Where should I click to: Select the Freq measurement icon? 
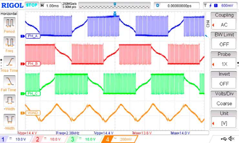[9, 42]
